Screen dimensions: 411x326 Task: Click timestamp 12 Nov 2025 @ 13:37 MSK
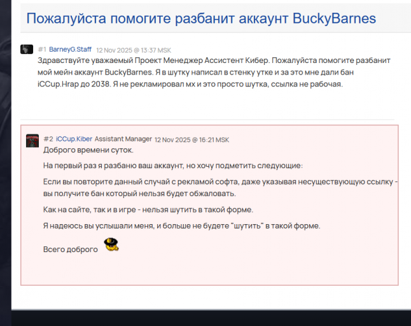[x=134, y=50]
